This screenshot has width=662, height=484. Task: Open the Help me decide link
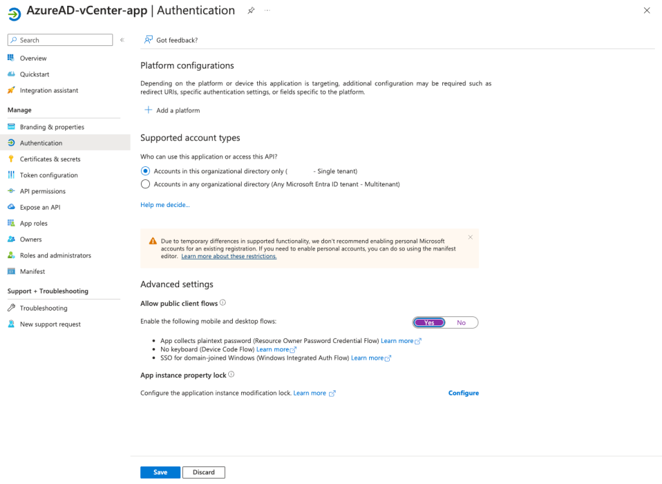[165, 205]
